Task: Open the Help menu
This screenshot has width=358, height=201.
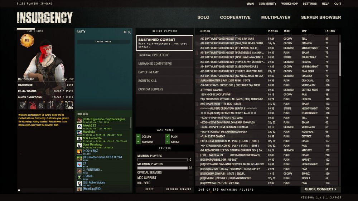Action: [x=325, y=4]
